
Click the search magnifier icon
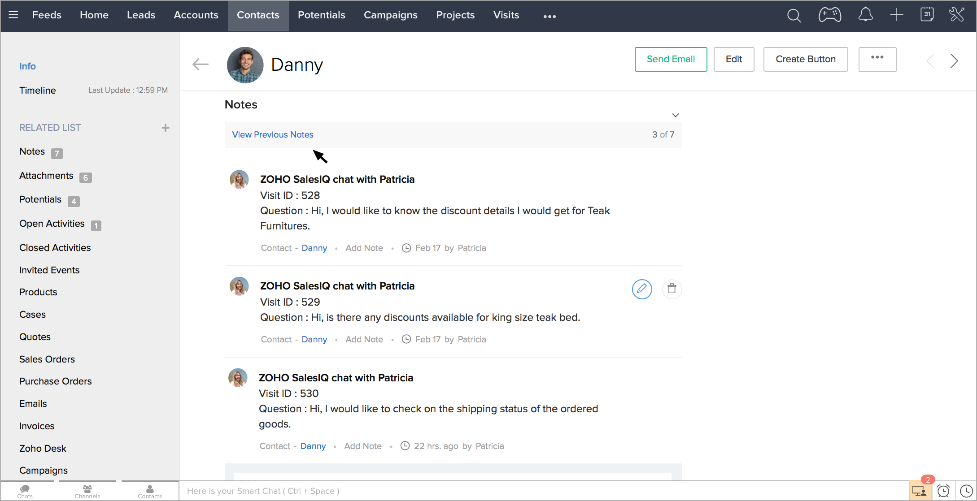[794, 16]
